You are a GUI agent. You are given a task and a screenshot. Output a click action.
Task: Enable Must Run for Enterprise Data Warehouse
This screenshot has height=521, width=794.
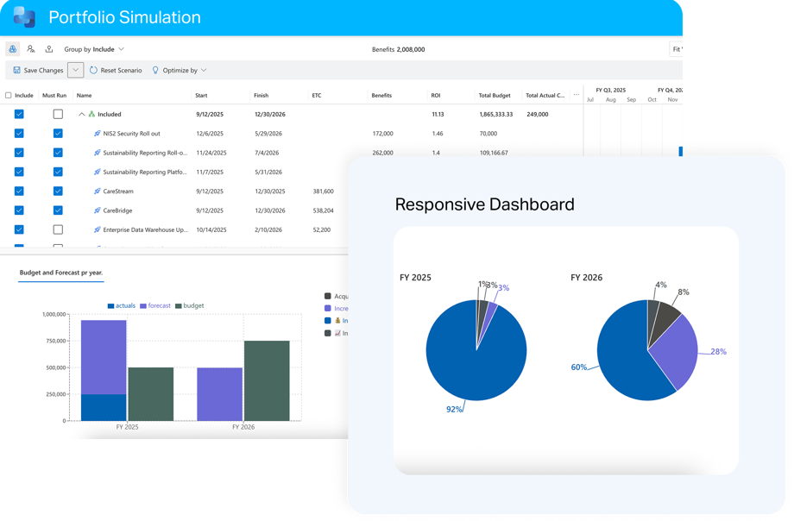click(x=58, y=229)
